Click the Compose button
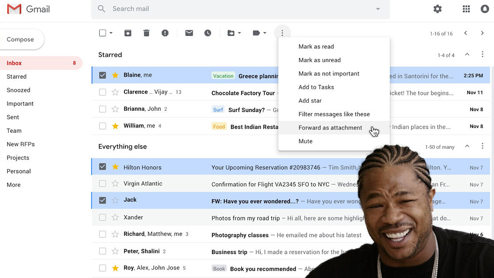The width and height of the screenshot is (494, 278). [20, 39]
